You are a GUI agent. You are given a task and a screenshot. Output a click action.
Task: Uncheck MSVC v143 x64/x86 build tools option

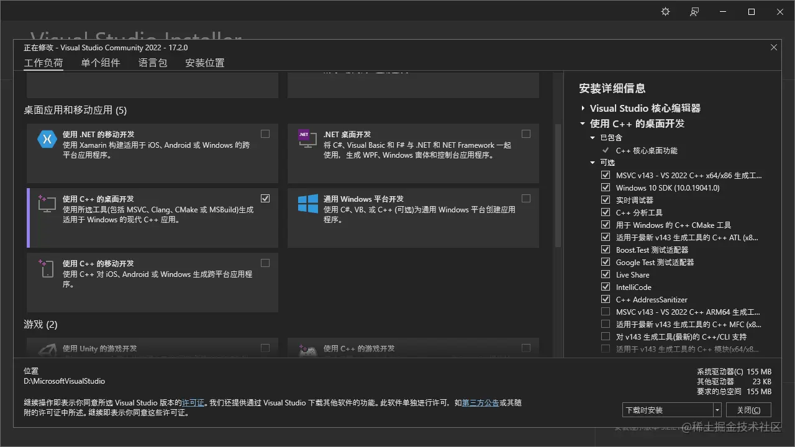[606, 175]
